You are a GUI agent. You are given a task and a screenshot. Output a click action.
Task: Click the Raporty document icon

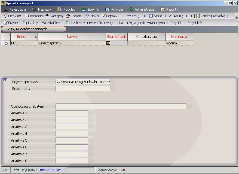163,10
